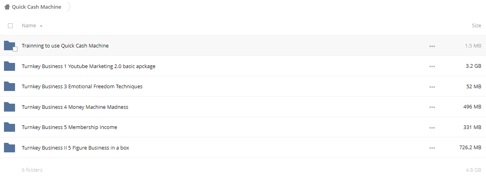486x184 pixels.
Task: Click the Size column header
Action: click(477, 25)
